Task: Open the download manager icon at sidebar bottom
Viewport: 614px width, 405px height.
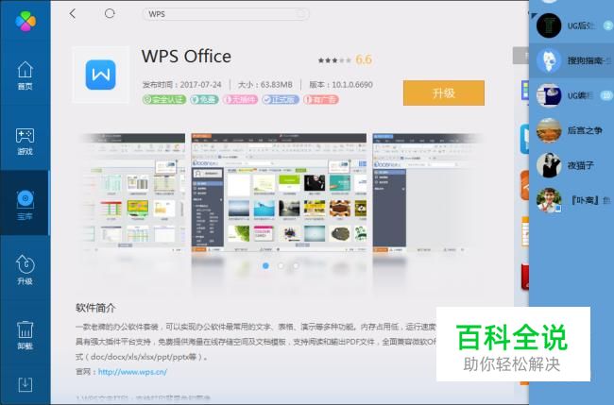Action: (x=26, y=384)
